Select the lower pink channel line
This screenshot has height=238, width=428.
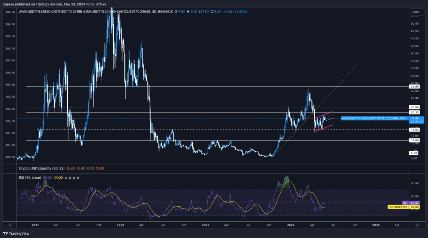[324, 129]
